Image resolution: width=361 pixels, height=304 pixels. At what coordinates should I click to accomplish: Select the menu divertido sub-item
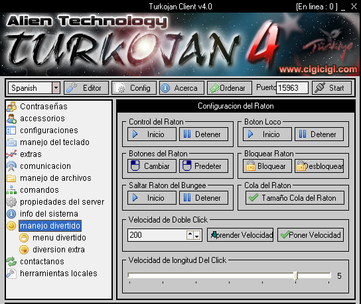click(x=59, y=238)
